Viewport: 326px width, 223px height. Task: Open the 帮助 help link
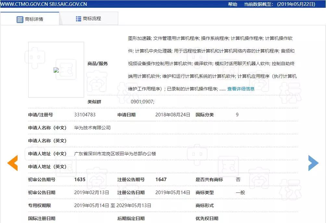point(232,4)
